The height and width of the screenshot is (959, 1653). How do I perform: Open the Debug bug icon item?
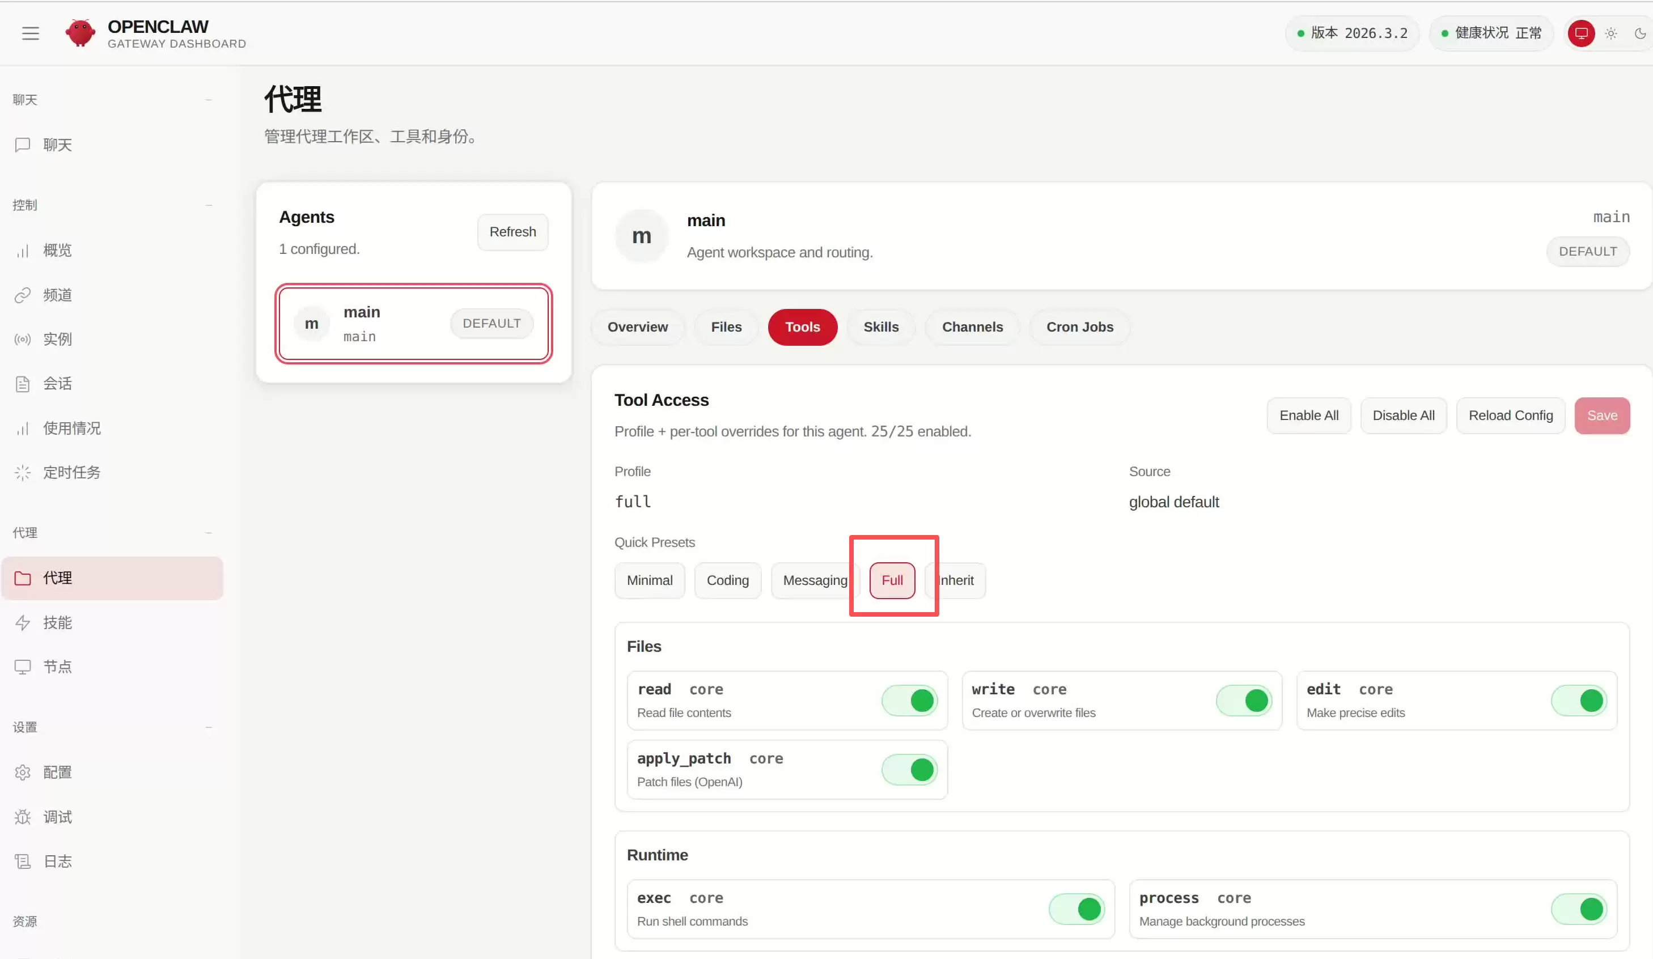click(x=22, y=817)
